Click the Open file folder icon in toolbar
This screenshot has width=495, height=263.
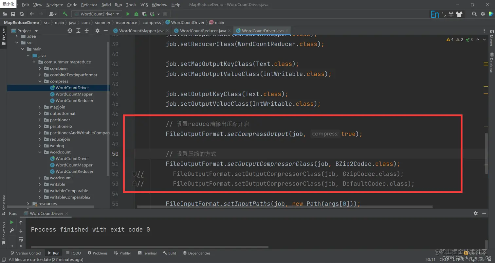(x=5, y=14)
